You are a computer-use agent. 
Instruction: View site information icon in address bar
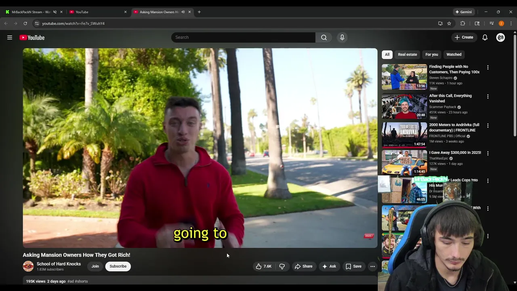[x=37, y=23]
